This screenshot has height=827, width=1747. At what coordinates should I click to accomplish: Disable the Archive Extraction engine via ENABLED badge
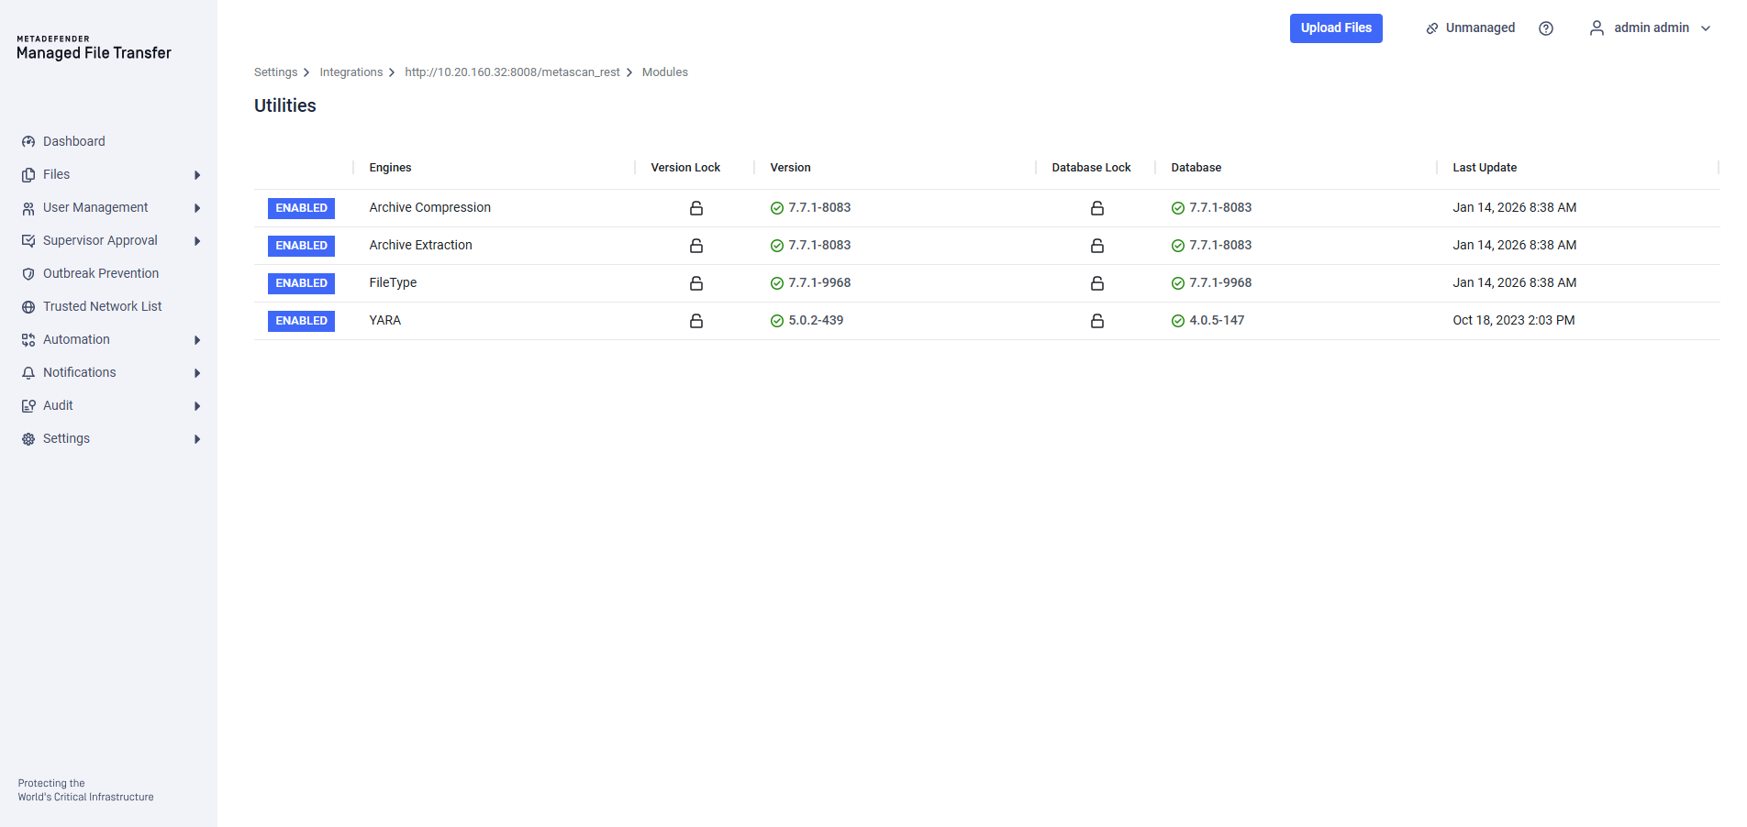[x=301, y=246]
